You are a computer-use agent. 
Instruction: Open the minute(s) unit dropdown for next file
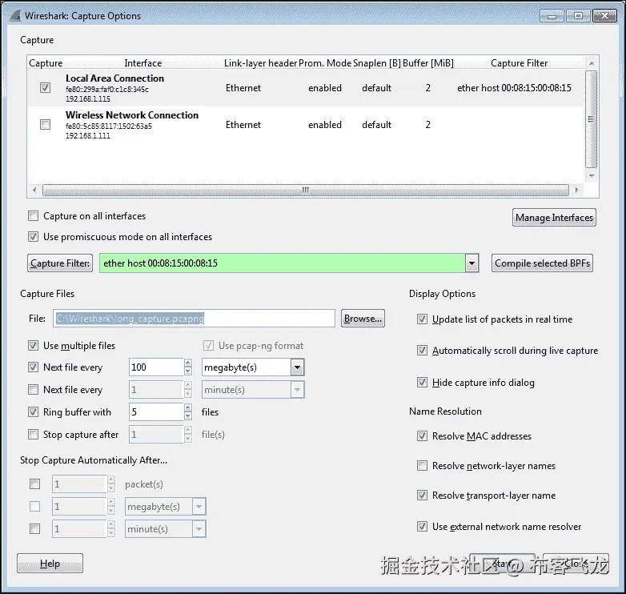point(297,390)
